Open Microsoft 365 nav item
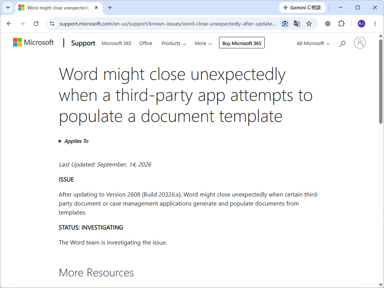Image resolution: width=384 pixels, height=288 pixels. click(x=116, y=43)
